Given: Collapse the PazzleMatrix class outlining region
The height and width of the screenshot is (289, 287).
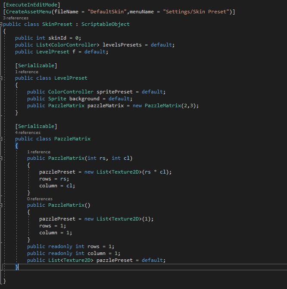Looking at the screenshot, I should [1, 139].
